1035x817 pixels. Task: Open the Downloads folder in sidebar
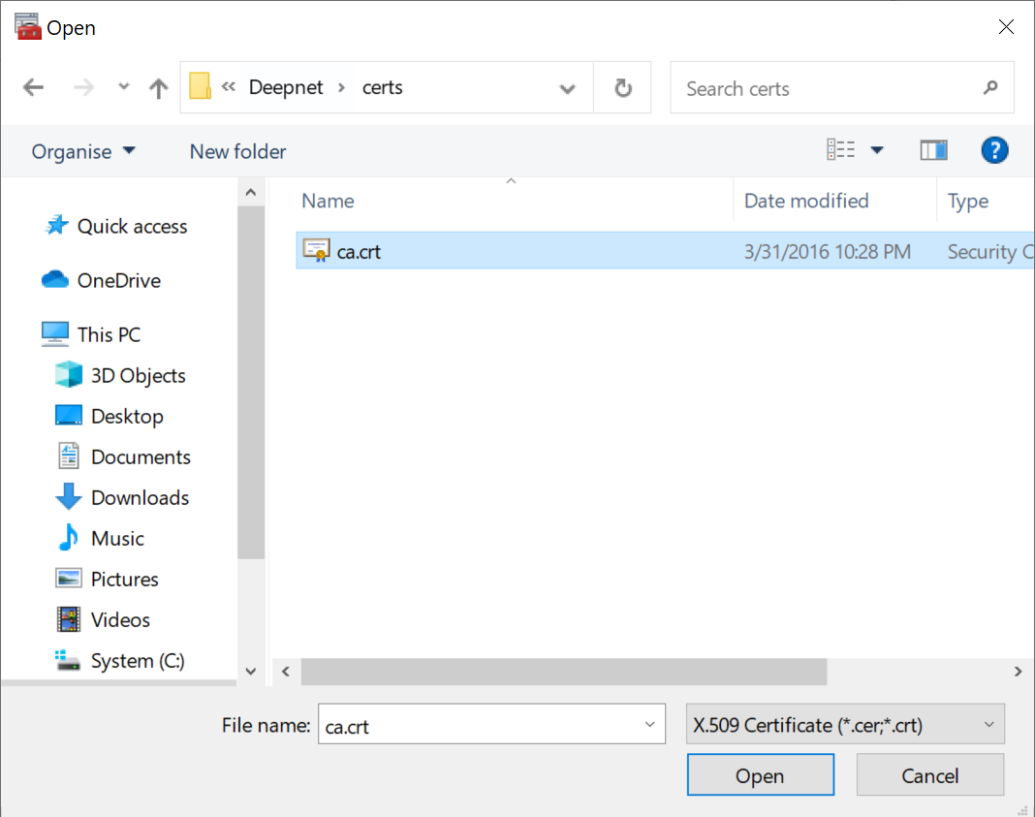140,497
